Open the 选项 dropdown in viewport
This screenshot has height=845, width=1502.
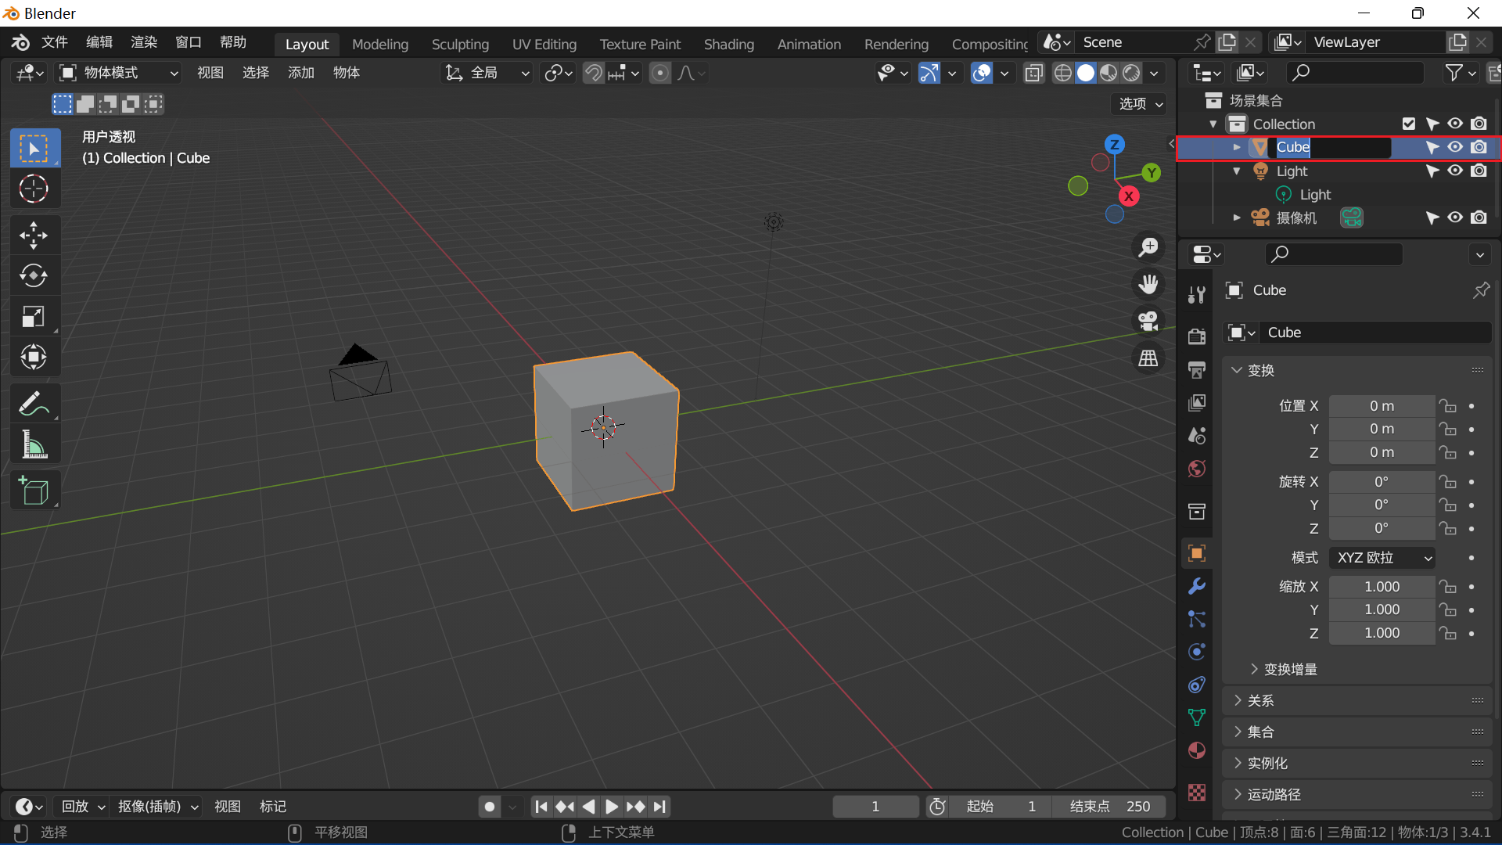coord(1141,104)
